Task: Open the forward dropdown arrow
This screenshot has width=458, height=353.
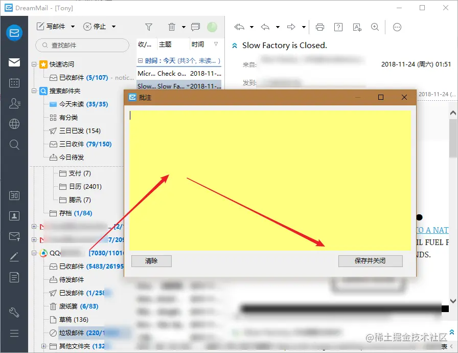Action: click(304, 27)
